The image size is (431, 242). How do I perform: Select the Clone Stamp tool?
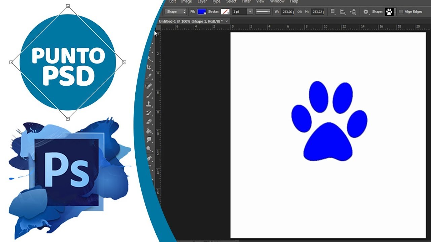[x=149, y=104]
